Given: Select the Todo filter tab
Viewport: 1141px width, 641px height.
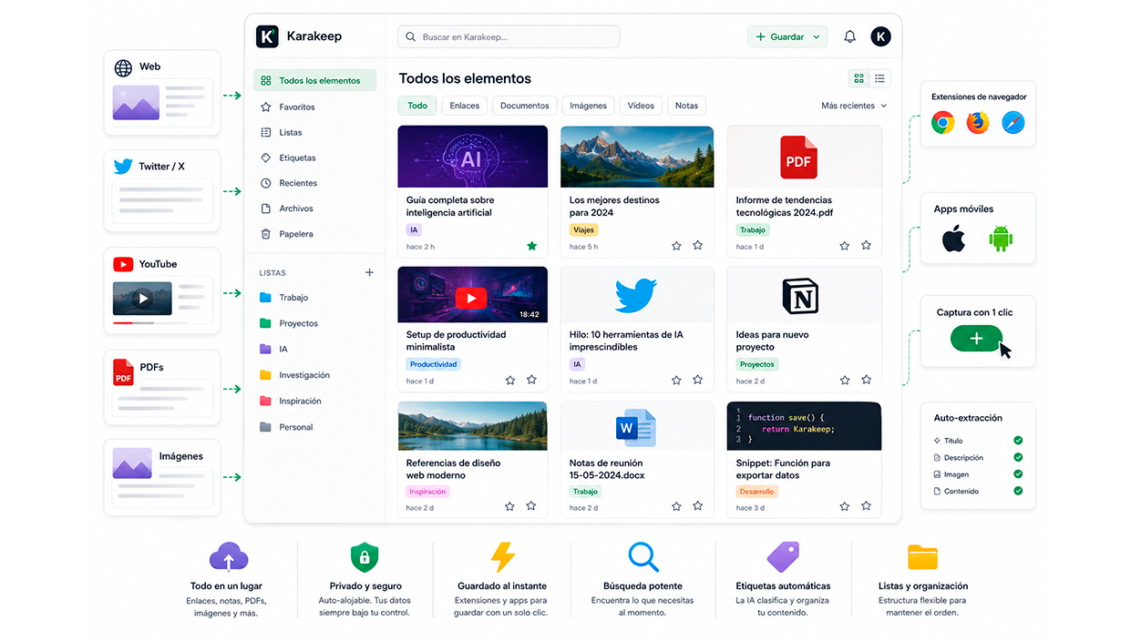Looking at the screenshot, I should [x=417, y=106].
